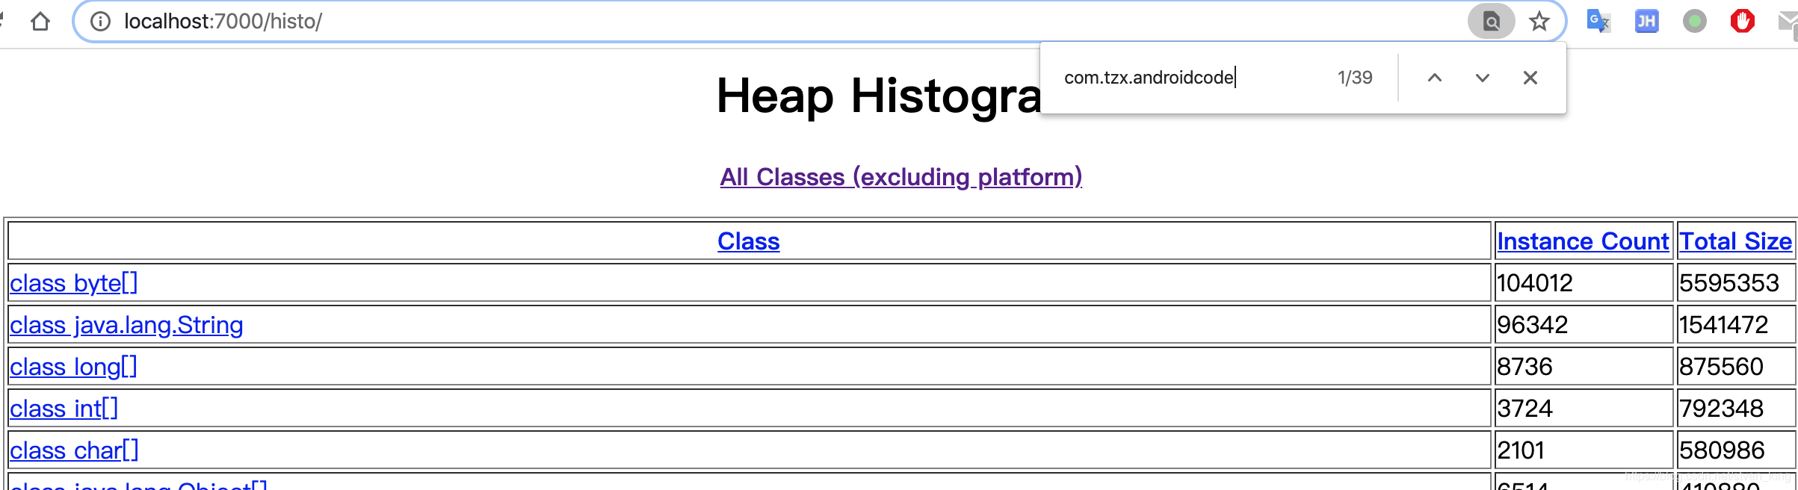This screenshot has height=490, width=1798.
Task: Click total size 580986 cell
Action: point(1735,450)
